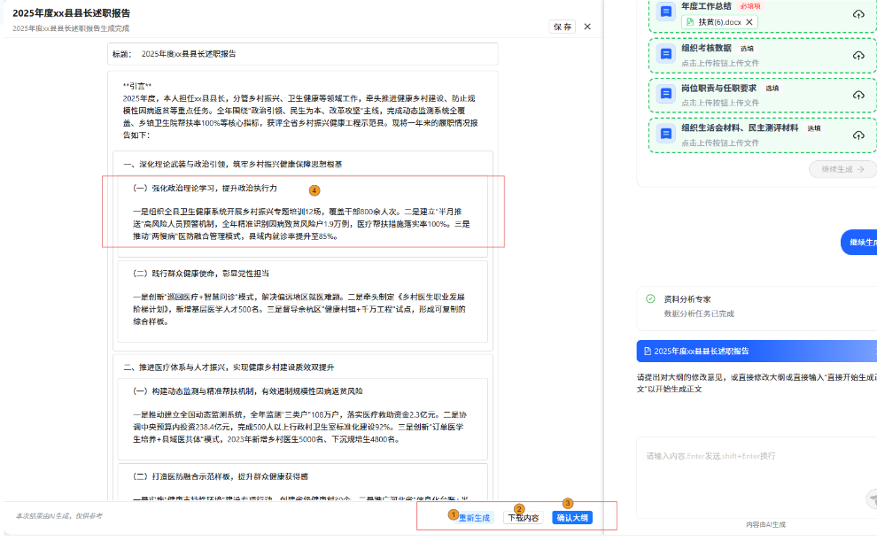The image size is (877, 541).
Task: Click the document icon beside 岗位职责与任职要求
Action: [x=665, y=94]
